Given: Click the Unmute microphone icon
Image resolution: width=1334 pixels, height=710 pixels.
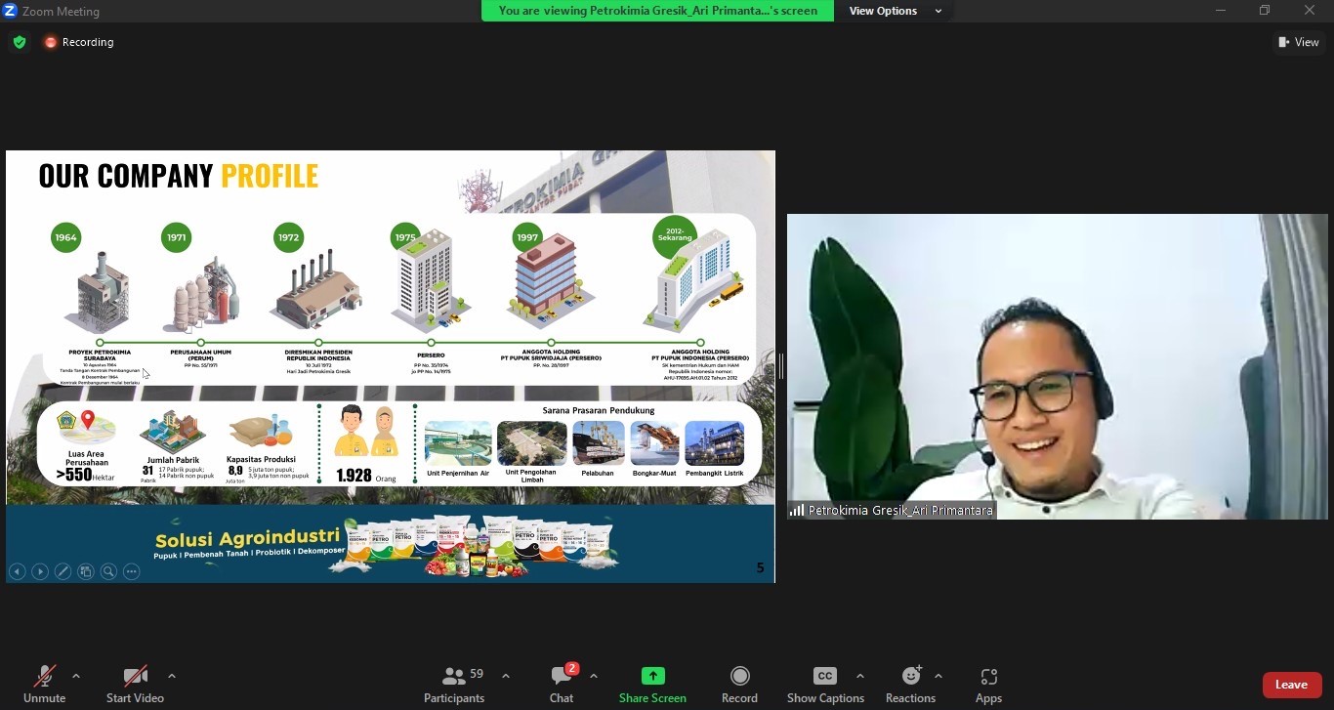Looking at the screenshot, I should (x=44, y=676).
